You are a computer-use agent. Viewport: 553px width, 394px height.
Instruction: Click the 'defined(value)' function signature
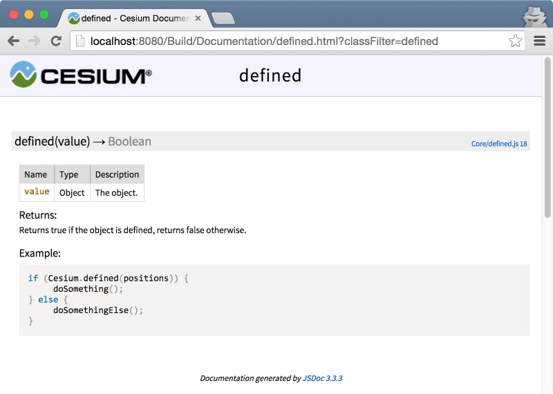click(53, 142)
